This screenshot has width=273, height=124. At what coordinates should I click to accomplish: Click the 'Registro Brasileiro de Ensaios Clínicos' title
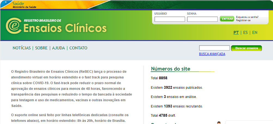coord(65,26)
